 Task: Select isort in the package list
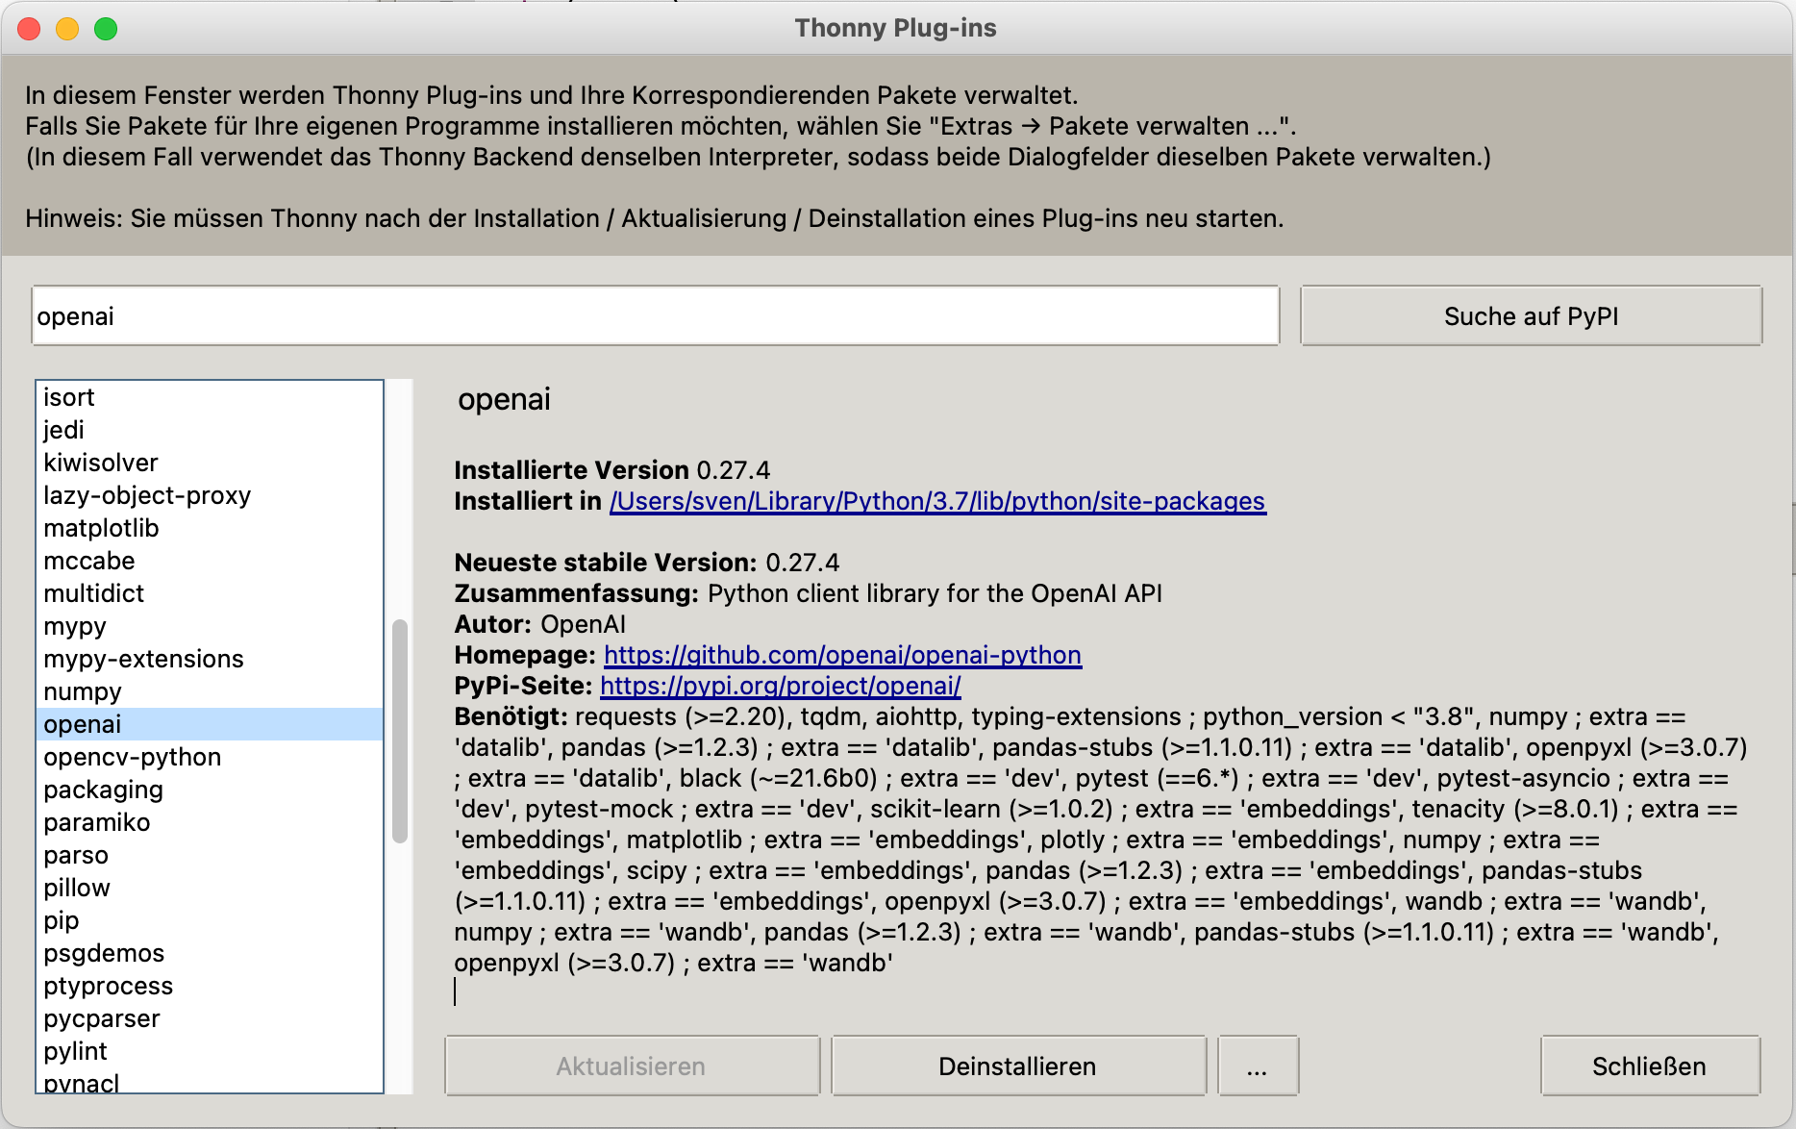(x=210, y=397)
